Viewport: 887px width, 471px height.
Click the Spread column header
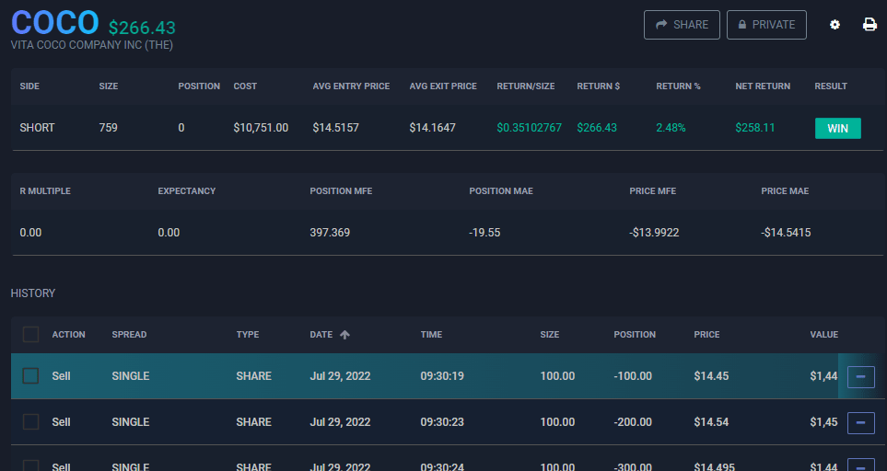pyautogui.click(x=129, y=335)
